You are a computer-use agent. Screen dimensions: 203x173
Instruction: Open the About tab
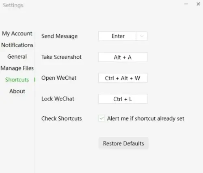[17, 91]
